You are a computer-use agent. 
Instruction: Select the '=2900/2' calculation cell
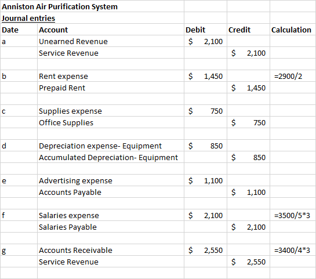point(293,76)
